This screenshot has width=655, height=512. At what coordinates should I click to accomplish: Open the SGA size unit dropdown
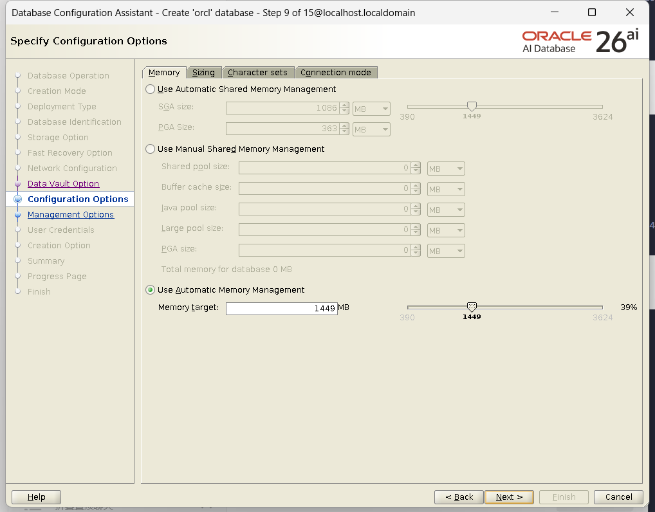(371, 109)
